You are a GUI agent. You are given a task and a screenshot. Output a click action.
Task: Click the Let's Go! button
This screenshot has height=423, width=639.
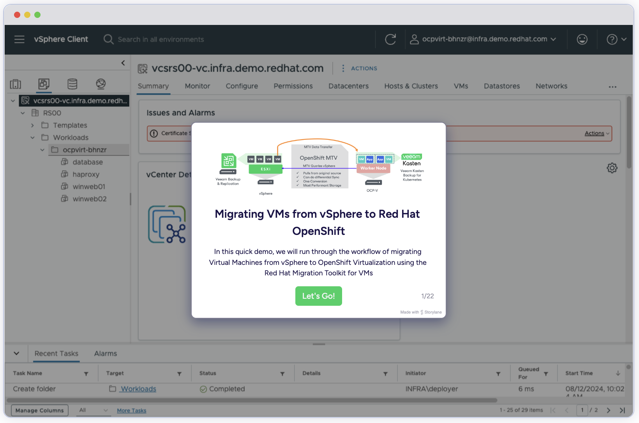pyautogui.click(x=318, y=296)
